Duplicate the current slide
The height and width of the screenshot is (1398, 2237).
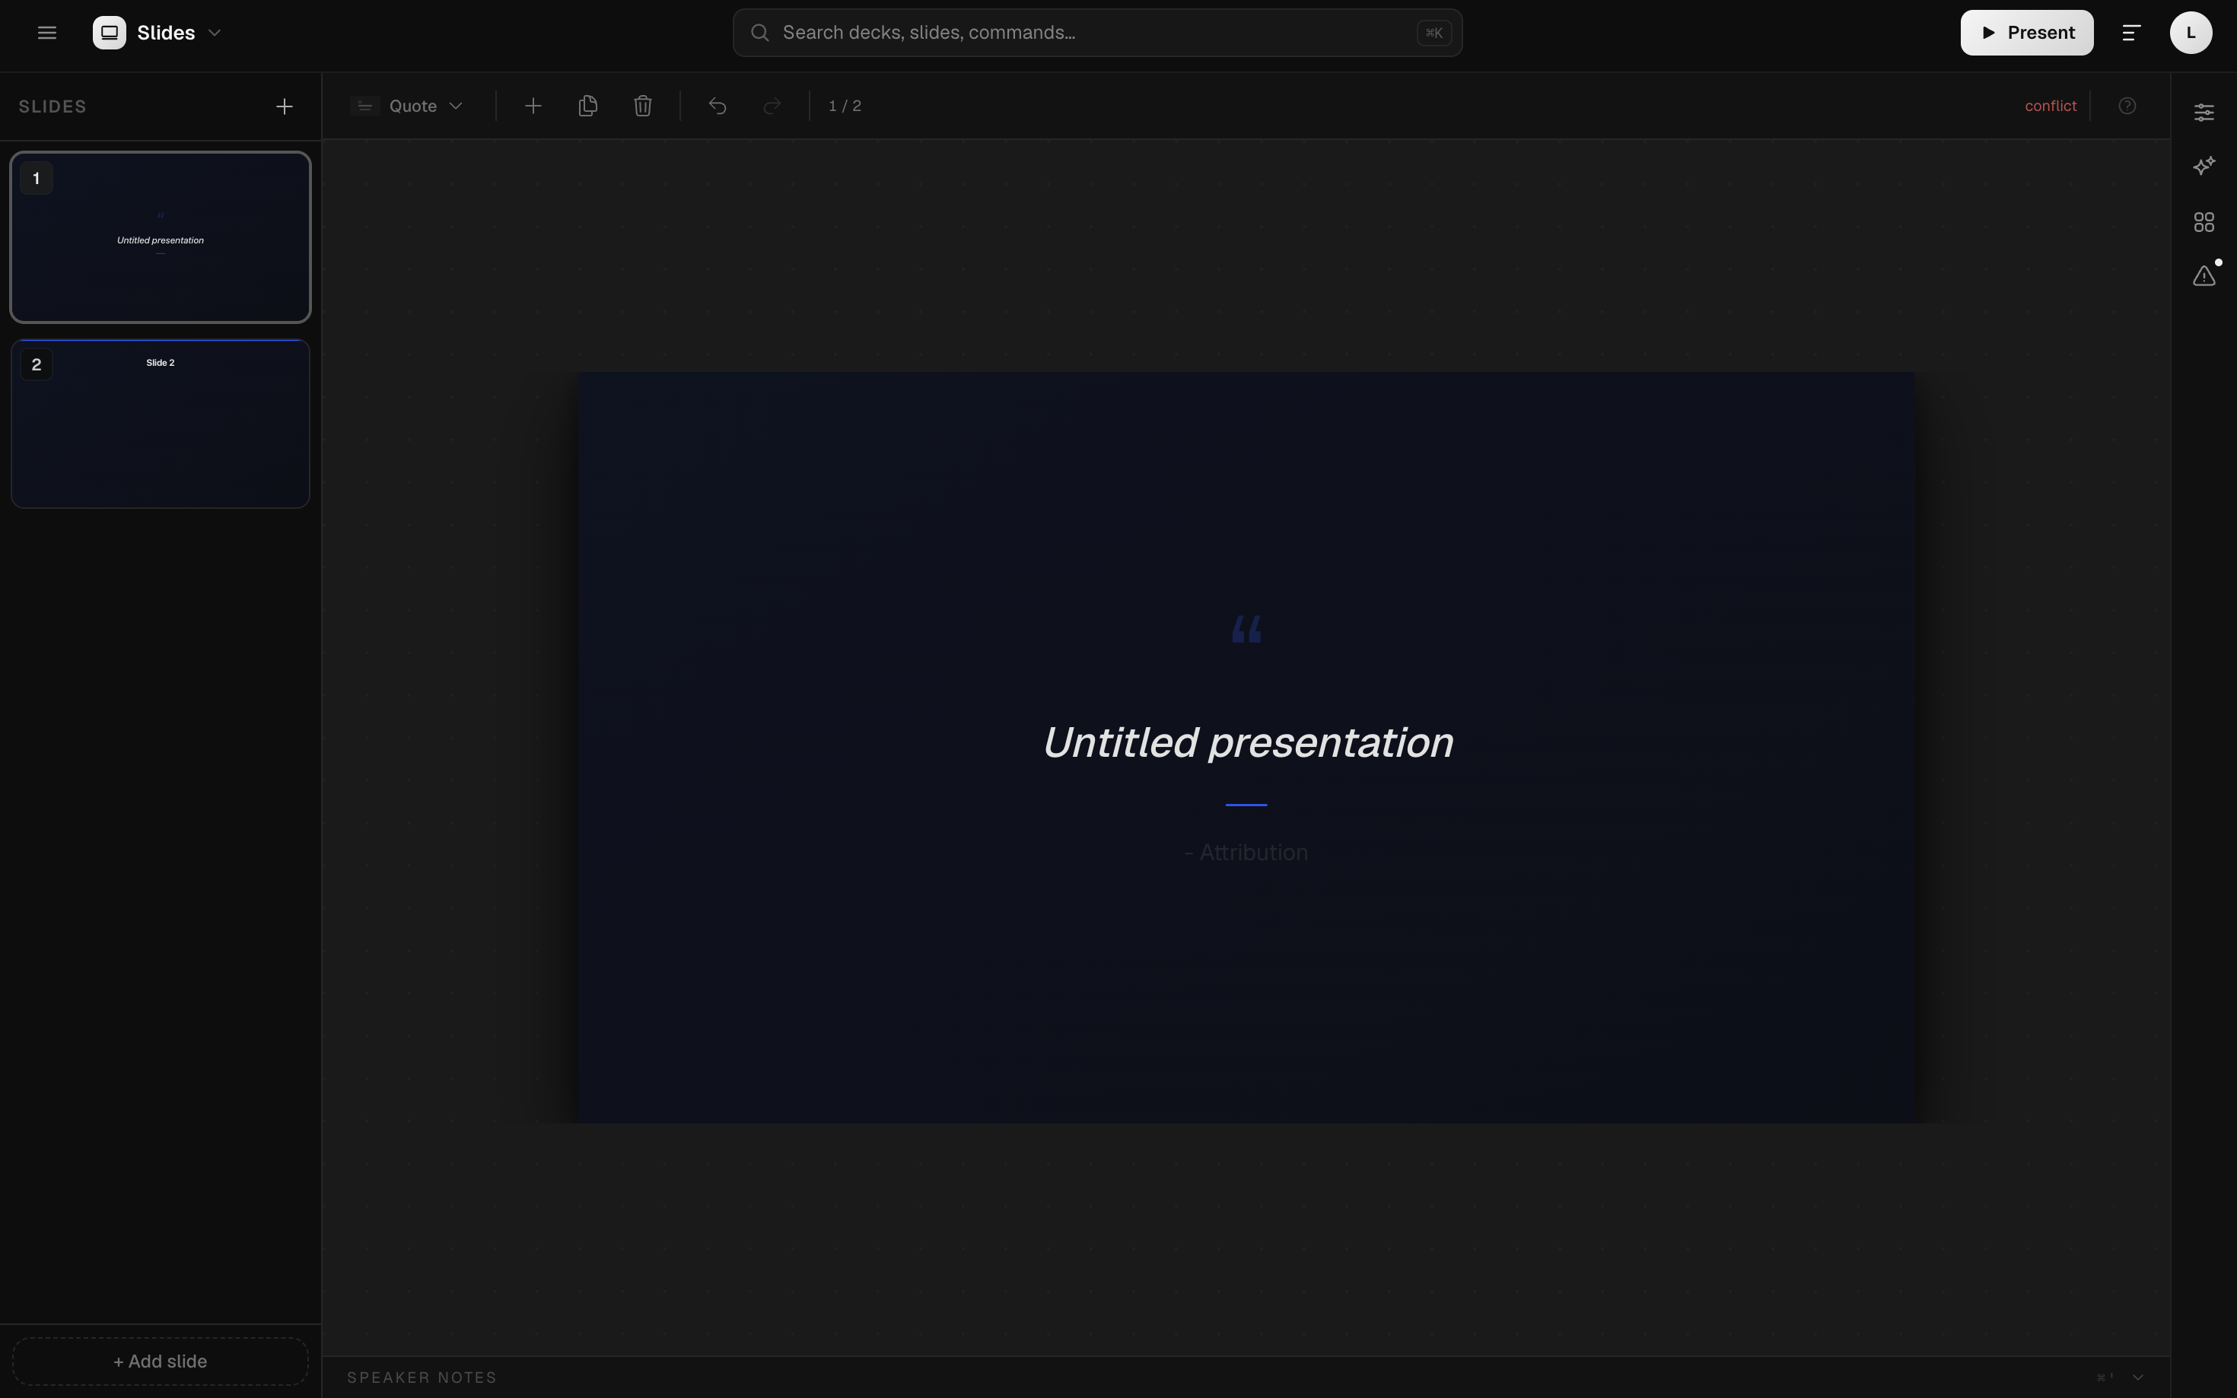[x=587, y=106]
